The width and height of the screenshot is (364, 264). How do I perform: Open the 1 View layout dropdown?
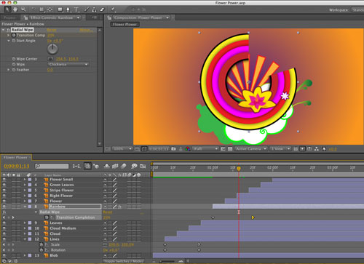click(280, 149)
